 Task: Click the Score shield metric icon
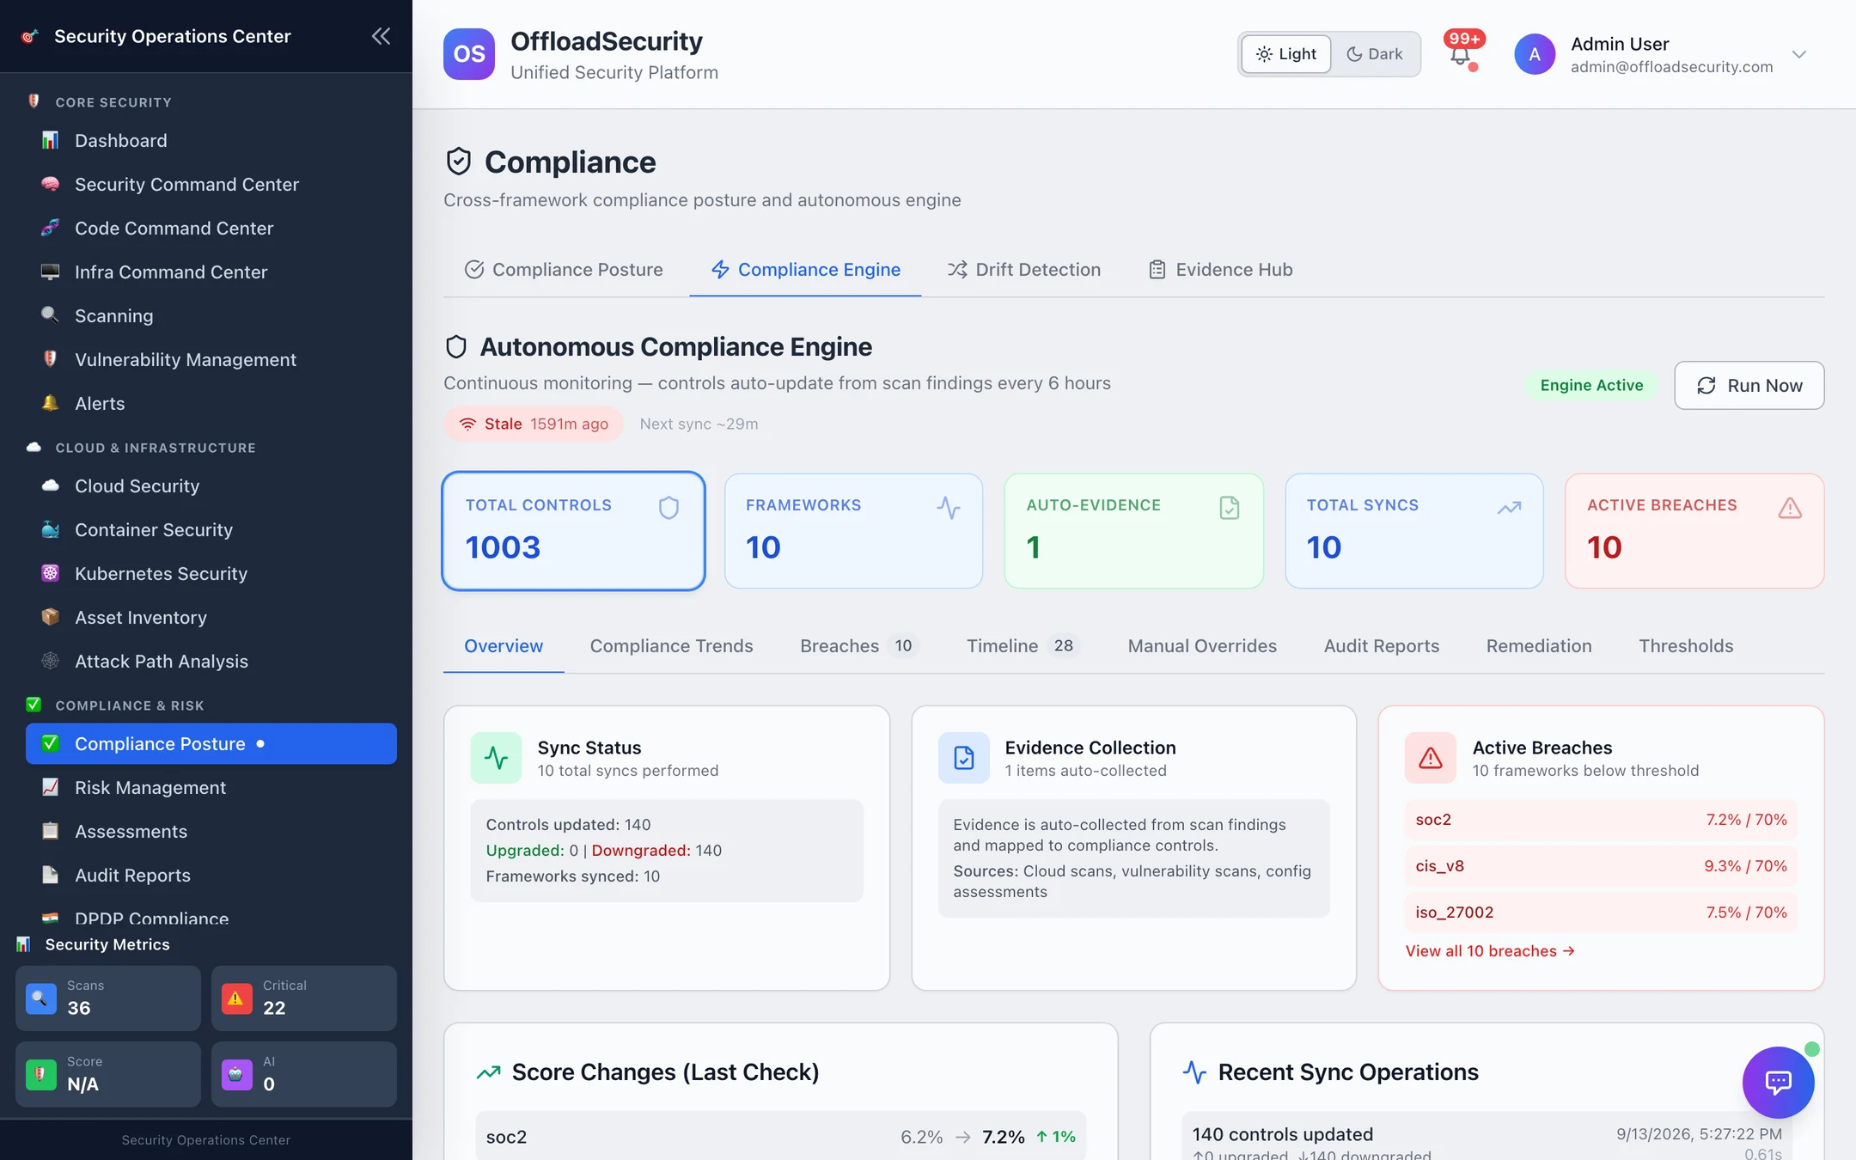[x=41, y=1074]
